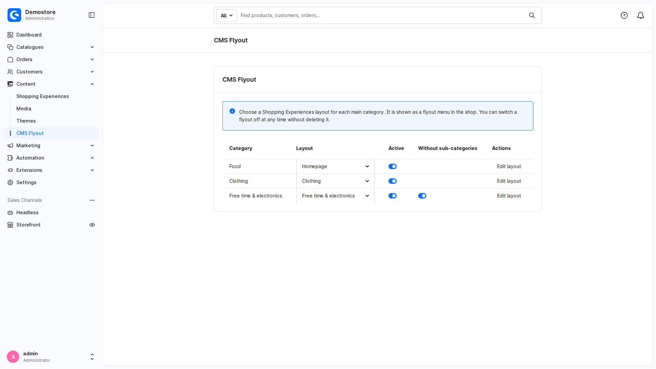Click the Demostore logo icon
Screen dimensions: 656x369
pyautogui.click(x=14, y=15)
